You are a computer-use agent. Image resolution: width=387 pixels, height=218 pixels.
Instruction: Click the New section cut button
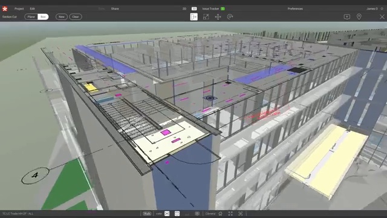tap(62, 17)
